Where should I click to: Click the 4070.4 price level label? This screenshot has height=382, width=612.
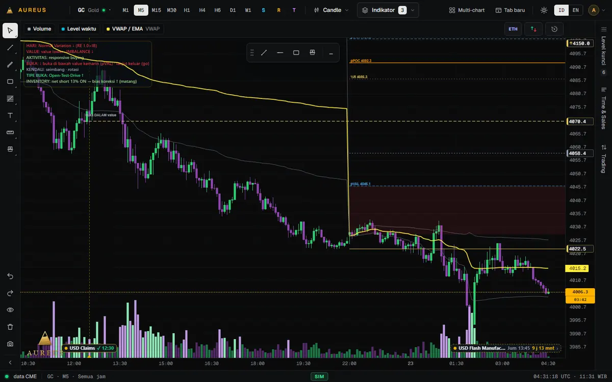581,121
